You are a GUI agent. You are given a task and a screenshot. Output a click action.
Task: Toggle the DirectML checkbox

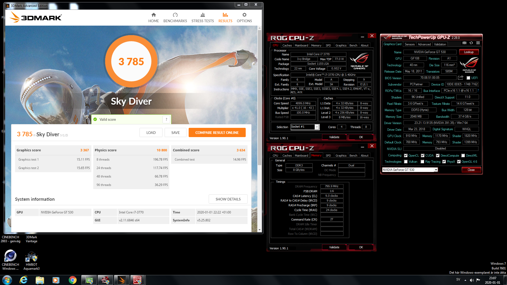[463, 156]
